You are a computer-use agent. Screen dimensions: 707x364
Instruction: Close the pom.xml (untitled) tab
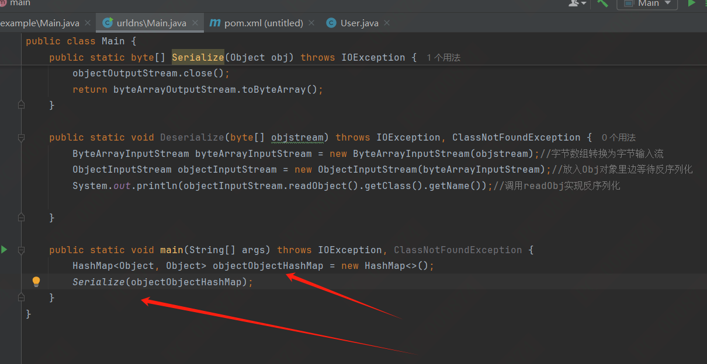pos(311,23)
